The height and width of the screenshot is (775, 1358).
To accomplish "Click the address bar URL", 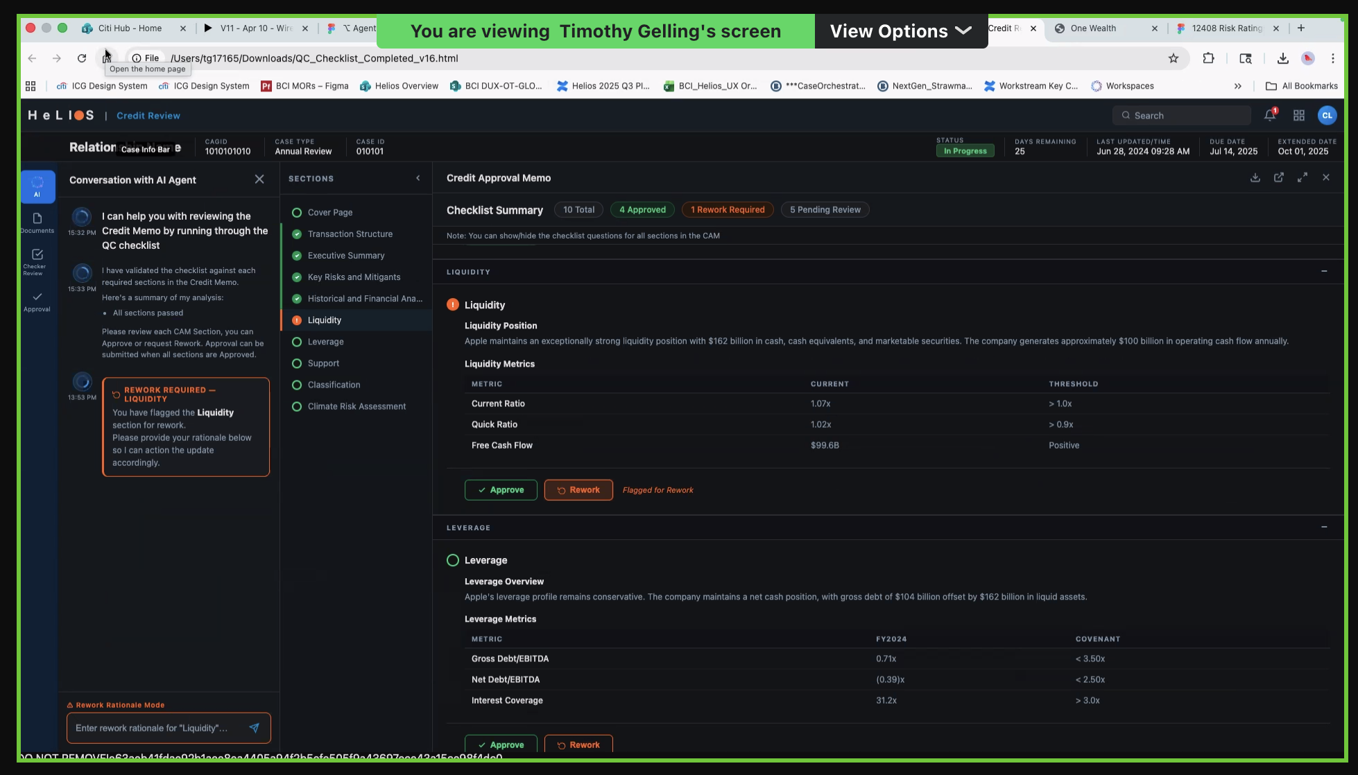I will coord(314,58).
